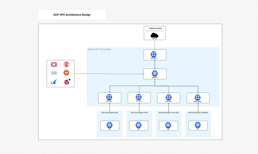Click the Fortinet red grid logo
Viewport: 258px width, 154px height.
point(54,64)
